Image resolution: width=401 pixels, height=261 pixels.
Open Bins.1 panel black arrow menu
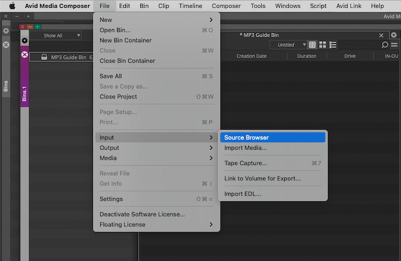(x=25, y=41)
